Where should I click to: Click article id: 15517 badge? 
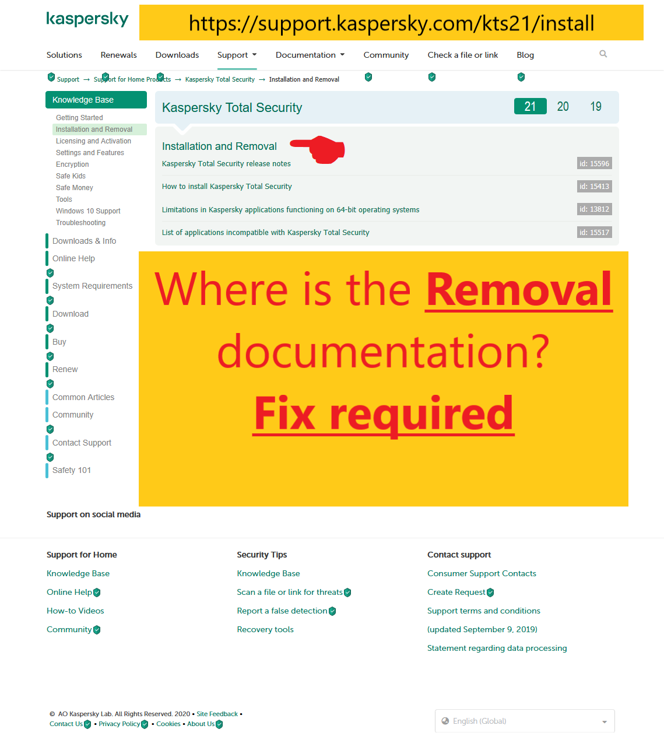[594, 232]
